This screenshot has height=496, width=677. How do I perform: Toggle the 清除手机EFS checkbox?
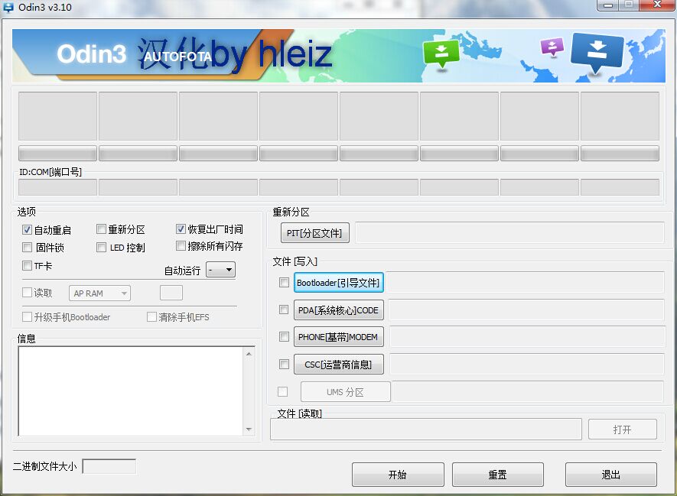click(x=151, y=317)
